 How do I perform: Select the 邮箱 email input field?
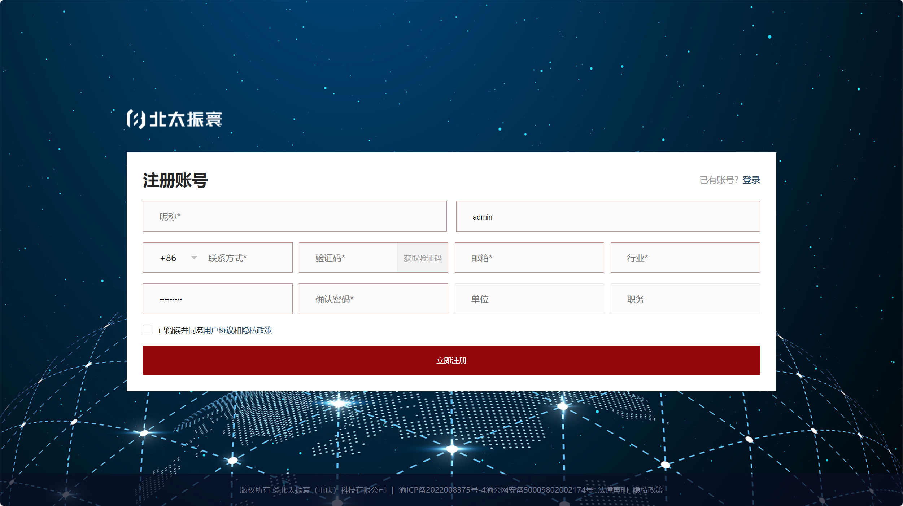pos(529,258)
